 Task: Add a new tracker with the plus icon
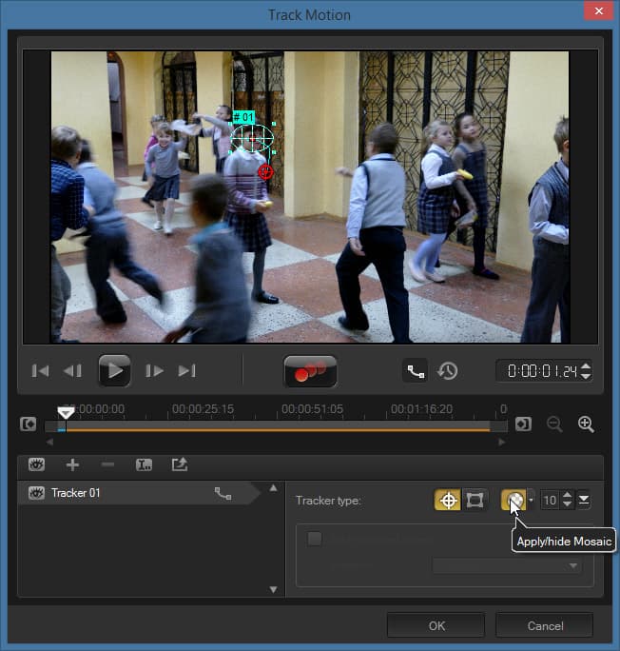[x=72, y=464]
